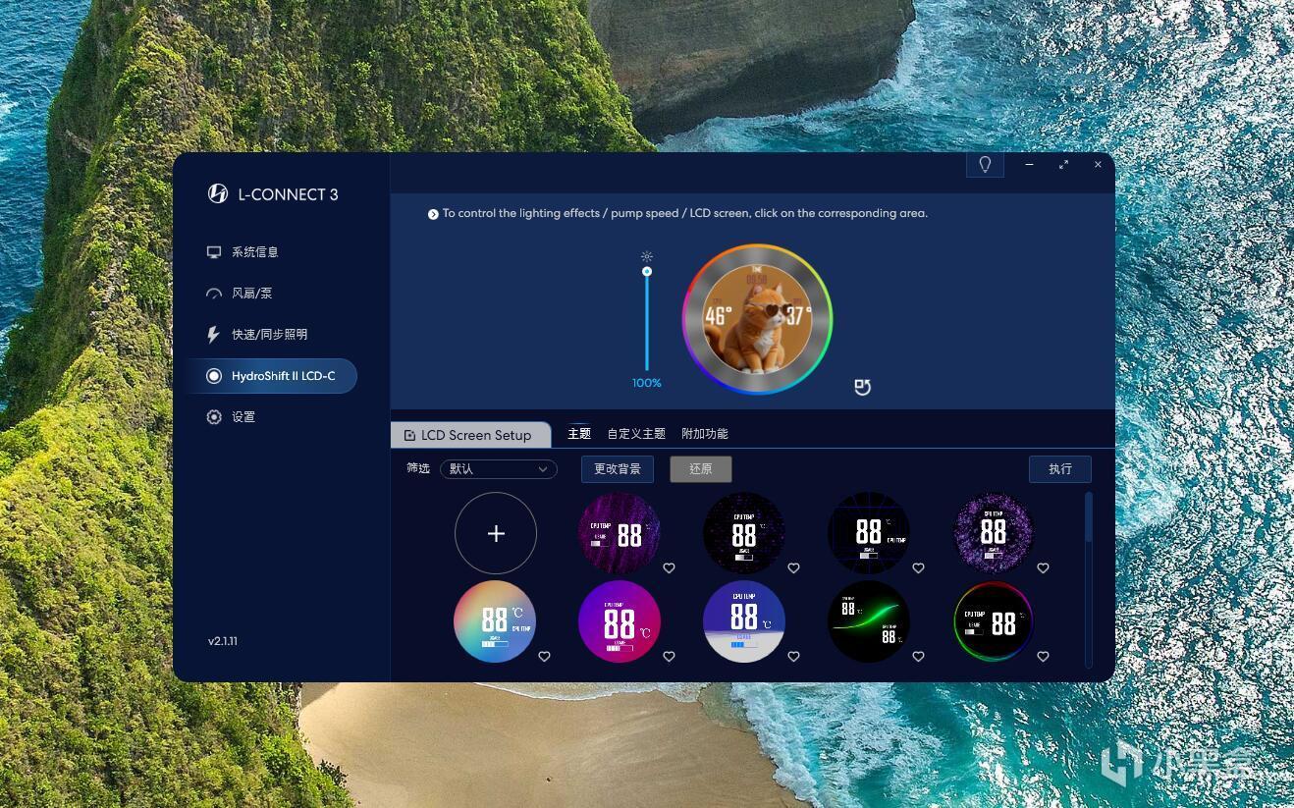Click the L-CONNECT 3 logo

(273, 194)
